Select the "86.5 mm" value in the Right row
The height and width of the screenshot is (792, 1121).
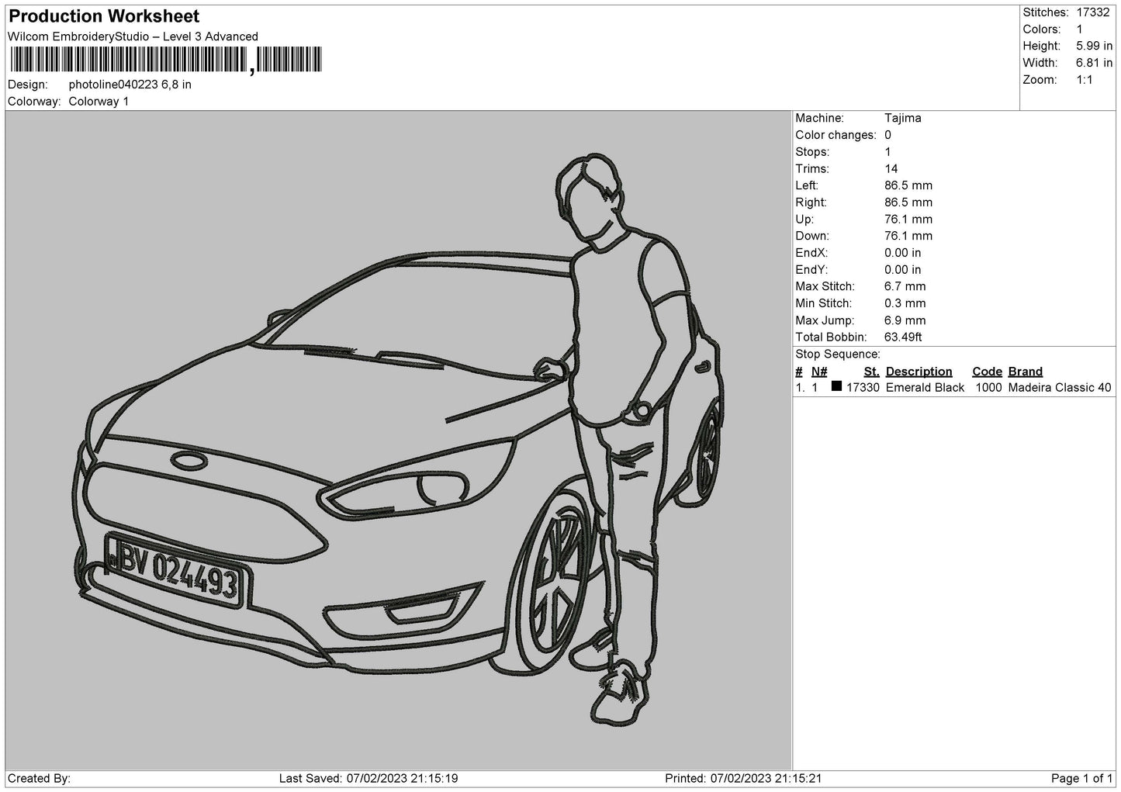click(908, 202)
